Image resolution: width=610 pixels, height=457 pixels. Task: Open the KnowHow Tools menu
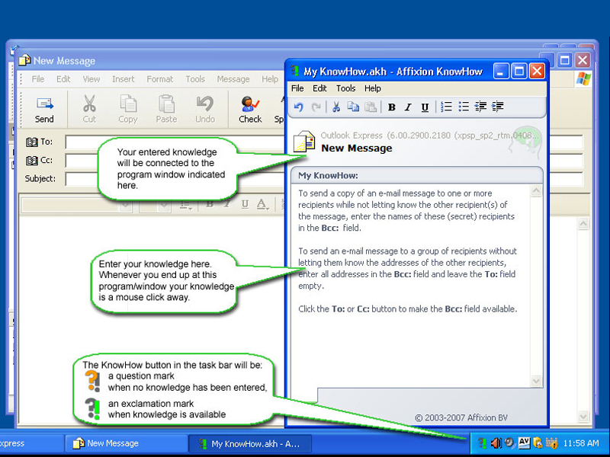(346, 88)
